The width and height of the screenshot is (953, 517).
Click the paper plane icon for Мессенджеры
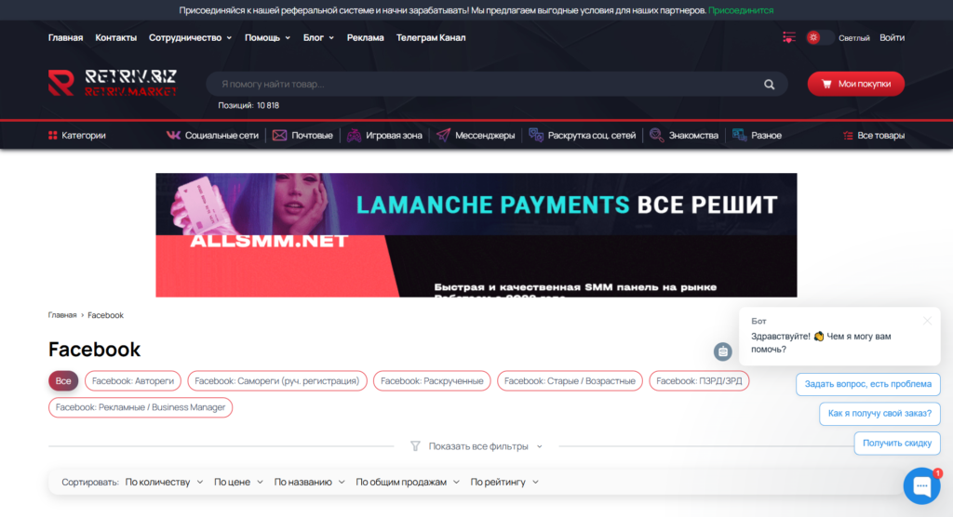click(444, 136)
